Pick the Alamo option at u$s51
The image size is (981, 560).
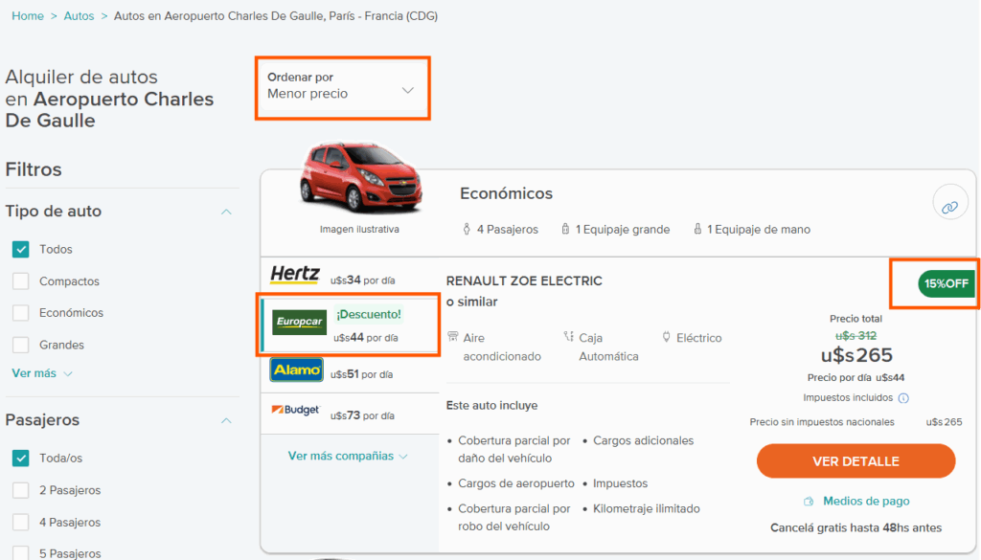coord(296,370)
